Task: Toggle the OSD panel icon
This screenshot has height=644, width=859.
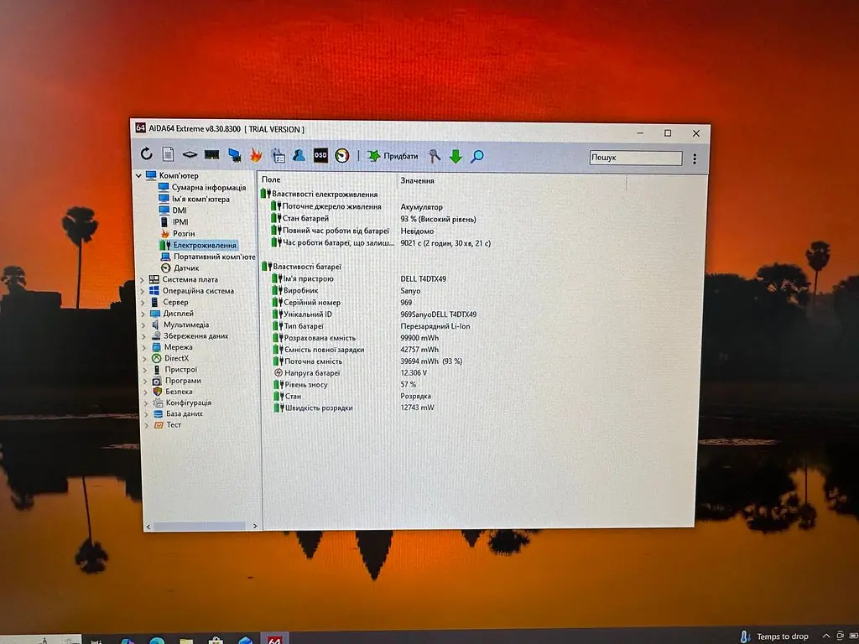Action: click(320, 155)
